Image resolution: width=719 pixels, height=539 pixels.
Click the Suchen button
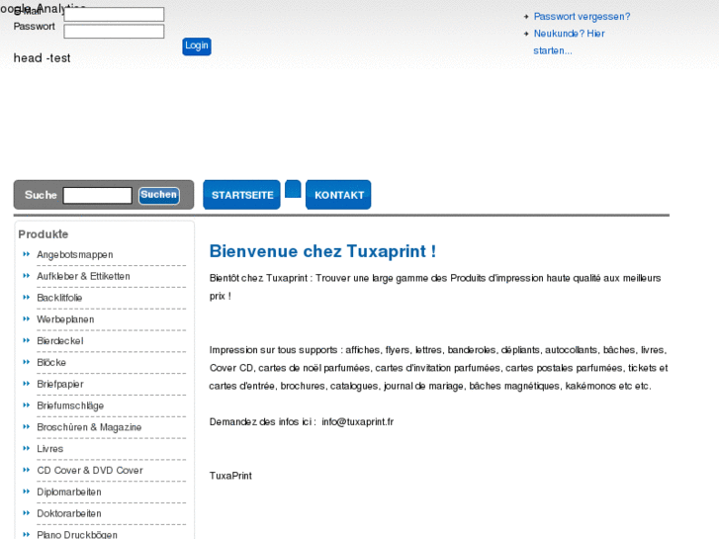click(x=158, y=195)
